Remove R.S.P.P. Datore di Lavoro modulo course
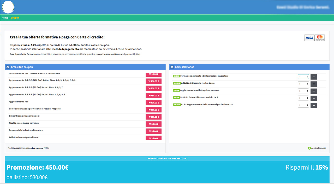The image size is (334, 184). click(314, 98)
